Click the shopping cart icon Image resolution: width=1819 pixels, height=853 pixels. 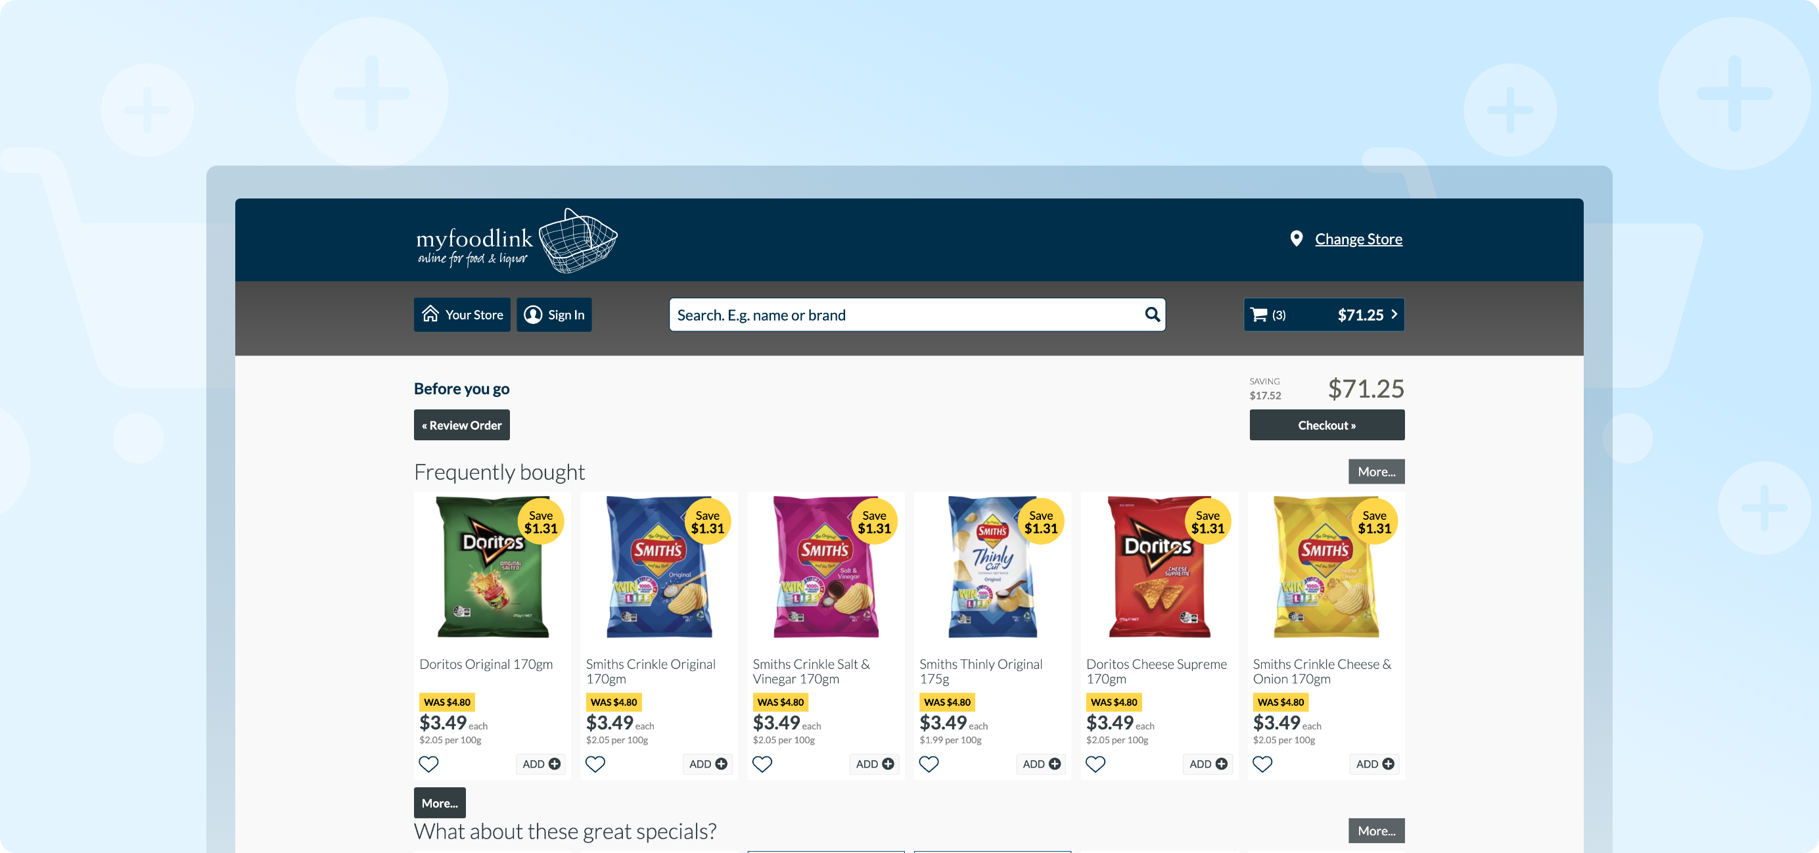[x=1258, y=315]
